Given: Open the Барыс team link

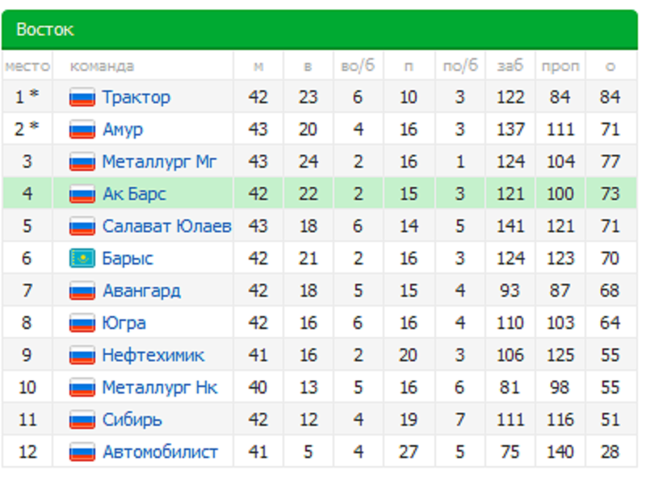Looking at the screenshot, I should click(128, 259).
